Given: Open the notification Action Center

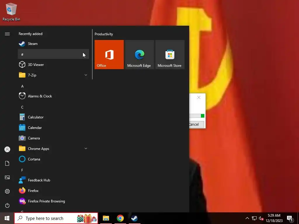Looking at the screenshot, I should [290, 219].
